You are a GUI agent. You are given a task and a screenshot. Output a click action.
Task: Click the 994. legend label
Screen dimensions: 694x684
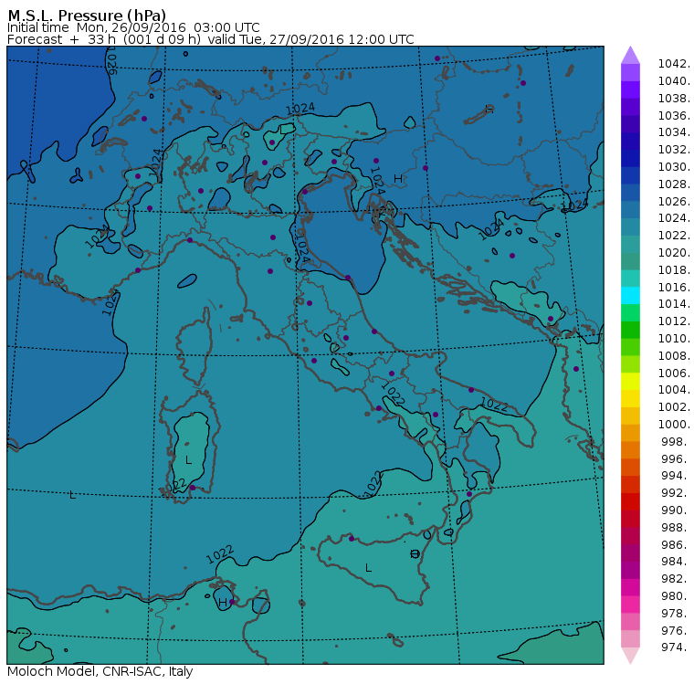pos(676,476)
